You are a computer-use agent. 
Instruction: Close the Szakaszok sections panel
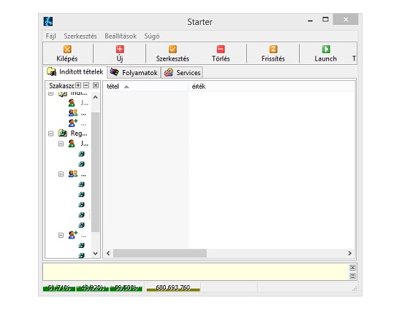coord(95,85)
